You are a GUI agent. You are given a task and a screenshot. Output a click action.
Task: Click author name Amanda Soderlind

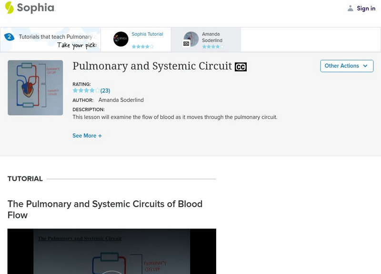click(x=121, y=100)
